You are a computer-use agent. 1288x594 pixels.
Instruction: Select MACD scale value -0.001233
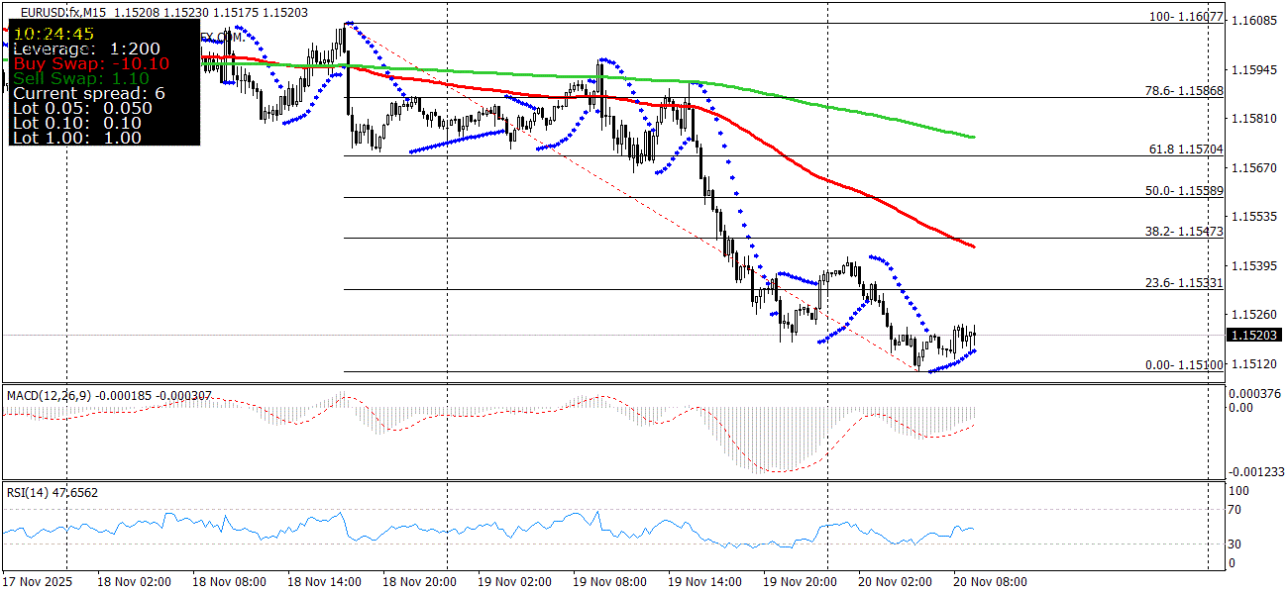[1256, 472]
